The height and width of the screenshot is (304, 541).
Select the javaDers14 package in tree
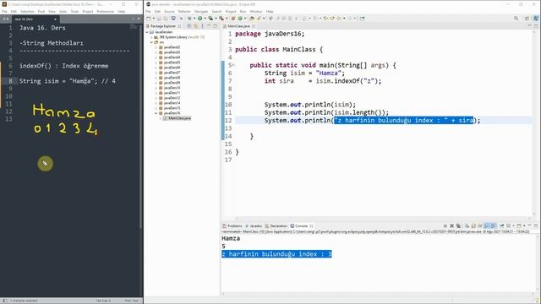point(172,103)
